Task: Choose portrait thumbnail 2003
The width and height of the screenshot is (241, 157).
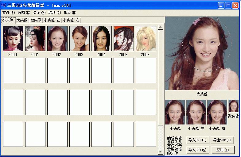Action: point(80,39)
